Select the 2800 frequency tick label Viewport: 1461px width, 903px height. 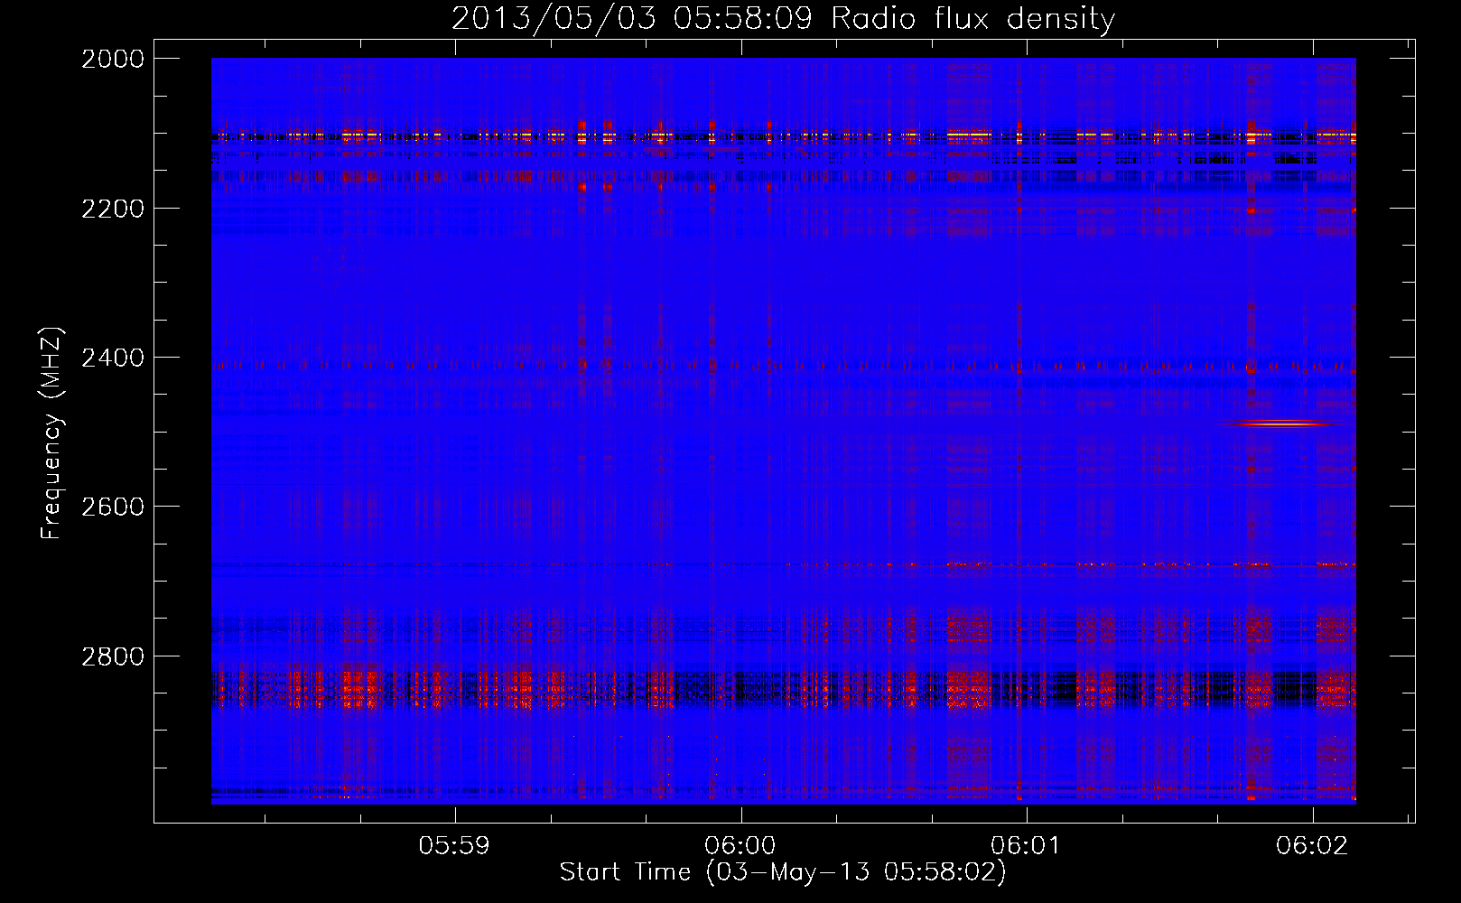tap(113, 656)
